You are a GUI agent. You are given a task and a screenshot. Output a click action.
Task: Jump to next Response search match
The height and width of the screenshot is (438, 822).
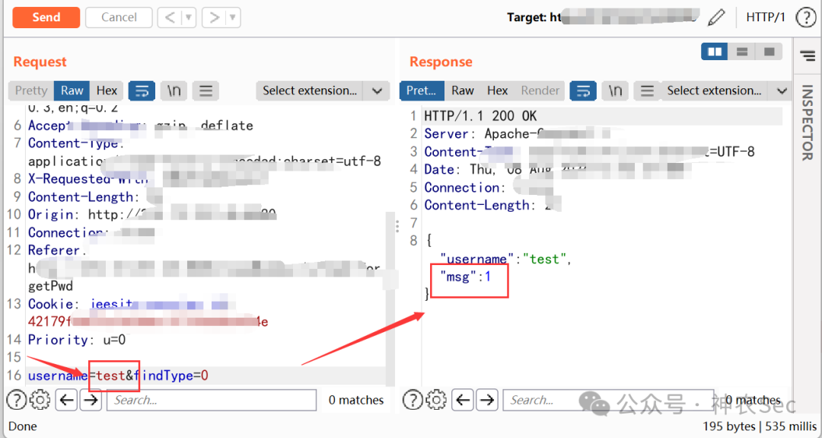[x=487, y=400]
